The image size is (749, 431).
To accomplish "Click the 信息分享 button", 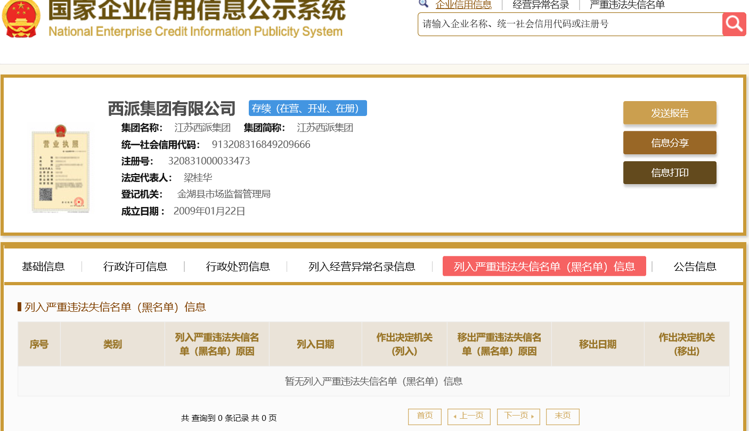I will 670,143.
